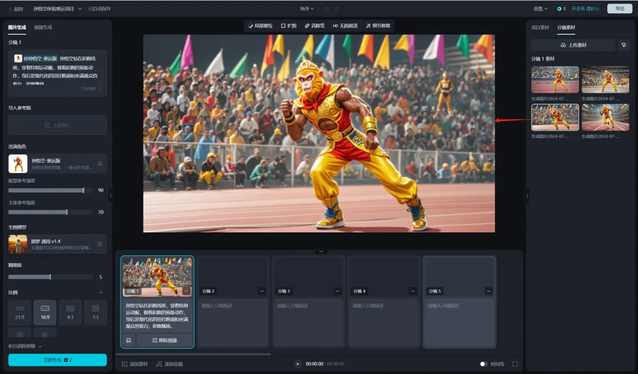Select the 扩图 expand image tool

coord(288,26)
